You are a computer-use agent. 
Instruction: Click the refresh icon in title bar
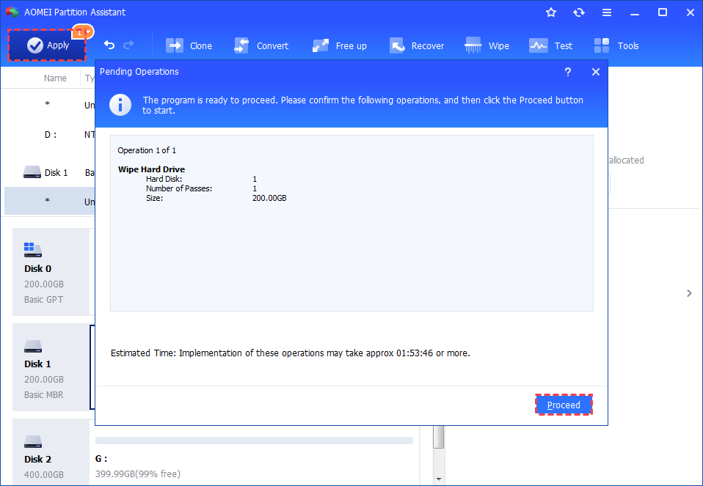pyautogui.click(x=579, y=12)
